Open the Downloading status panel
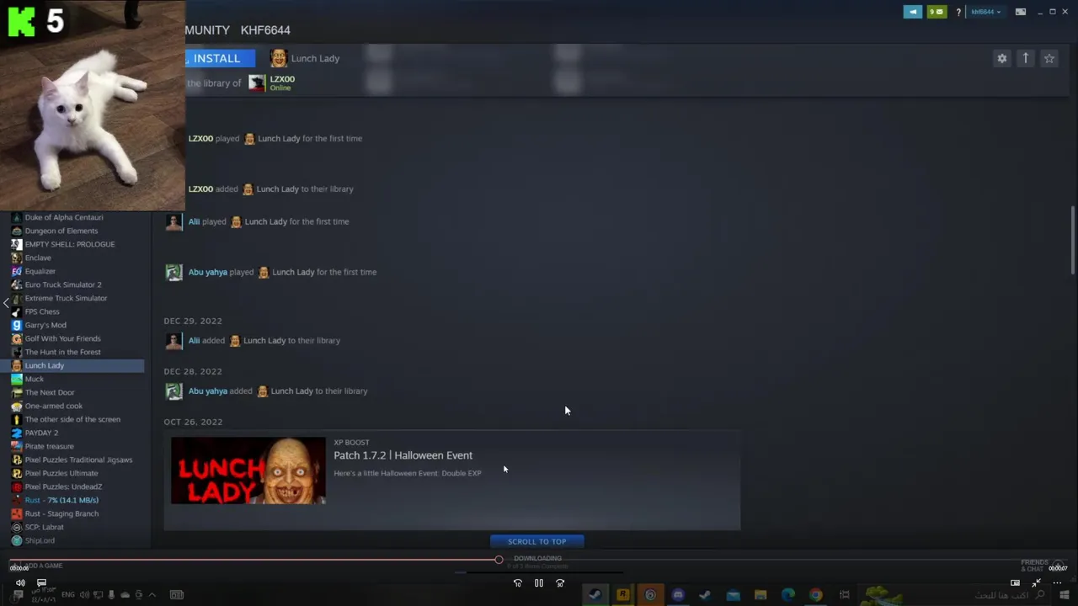The image size is (1078, 606). click(537, 561)
